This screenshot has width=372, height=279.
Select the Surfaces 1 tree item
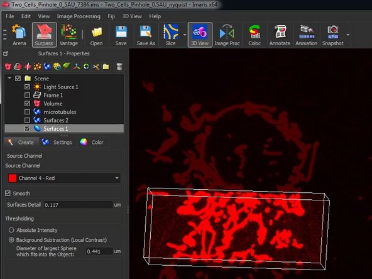point(64,129)
